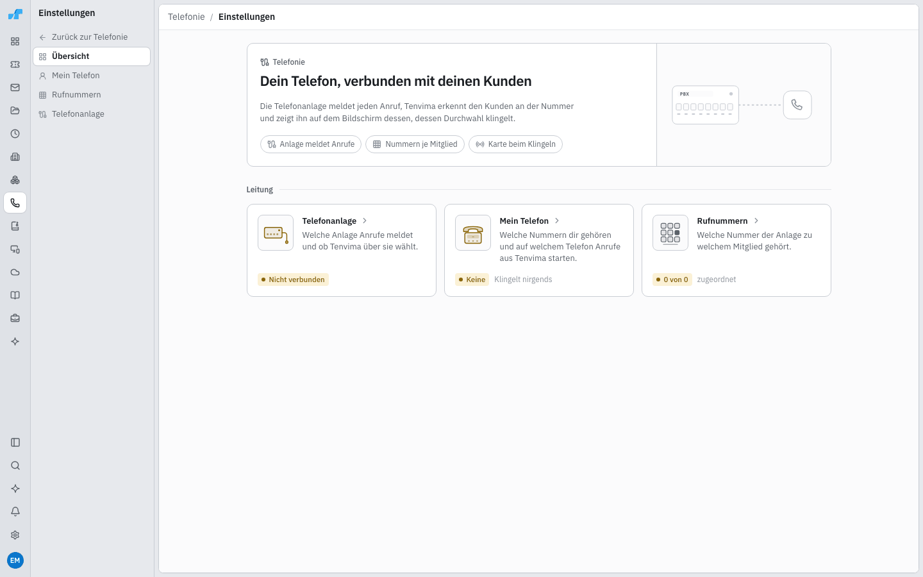
Task: Open Rufnummern in settings sidebar
Action: pyautogui.click(x=92, y=95)
